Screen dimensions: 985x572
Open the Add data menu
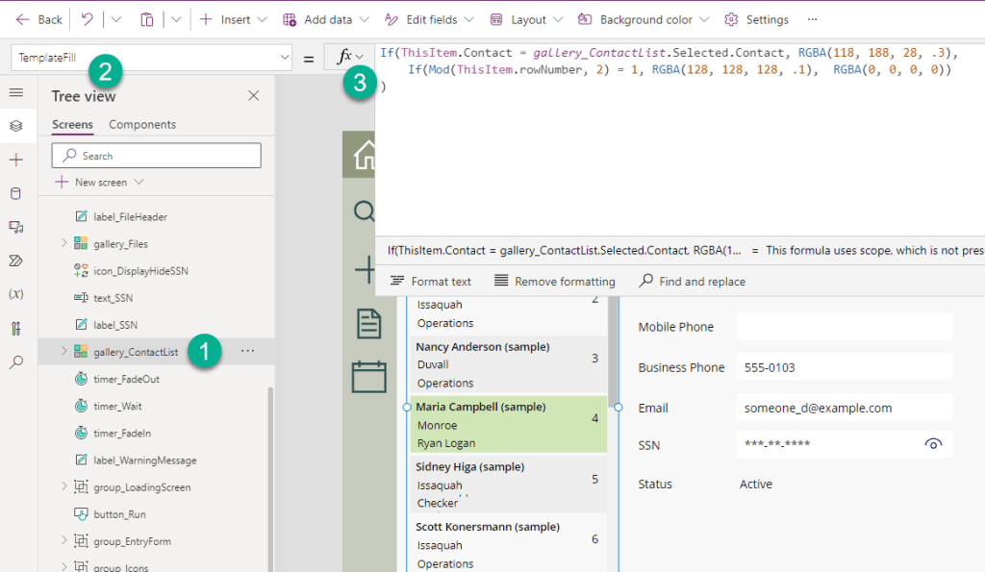pos(325,19)
